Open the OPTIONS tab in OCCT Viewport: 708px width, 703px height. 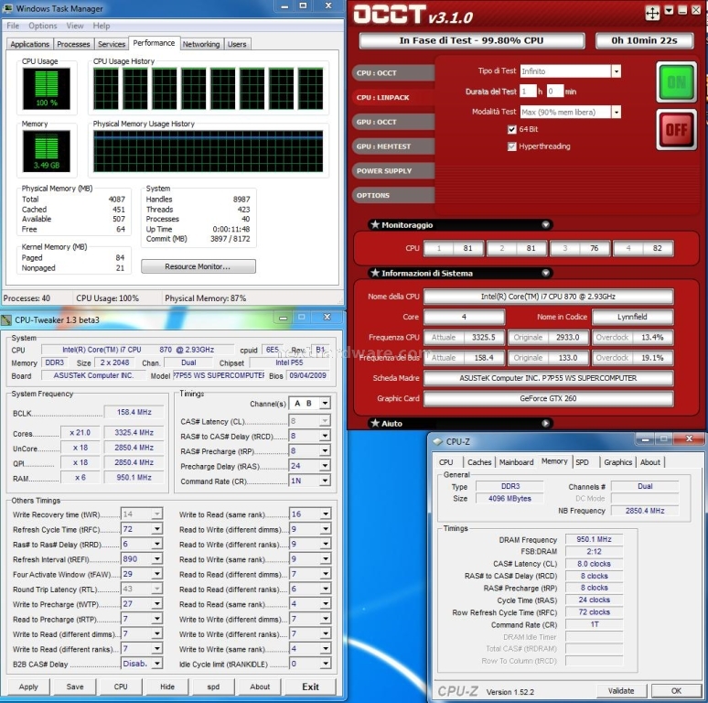tap(392, 195)
